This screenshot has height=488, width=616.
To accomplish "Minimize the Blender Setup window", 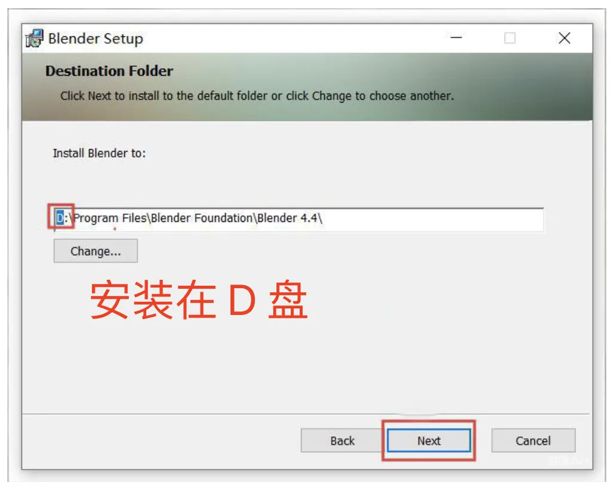I will [x=456, y=38].
